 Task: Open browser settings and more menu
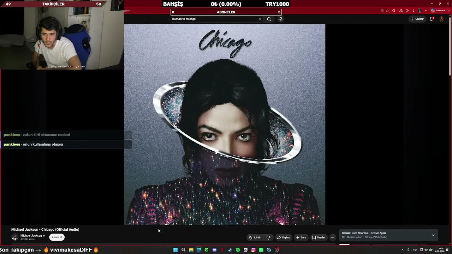(x=426, y=11)
